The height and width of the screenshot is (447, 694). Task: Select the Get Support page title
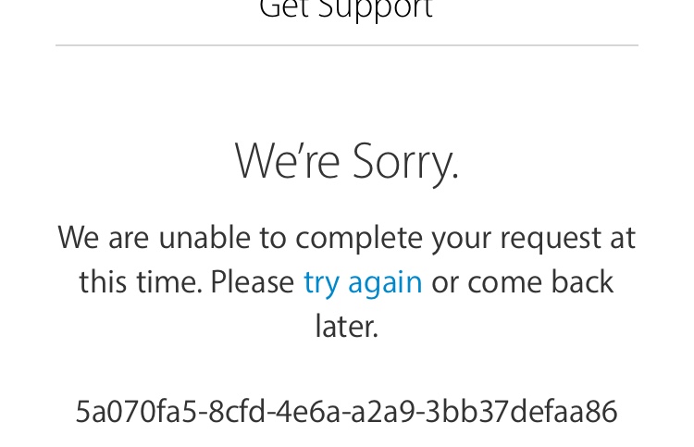click(x=347, y=10)
